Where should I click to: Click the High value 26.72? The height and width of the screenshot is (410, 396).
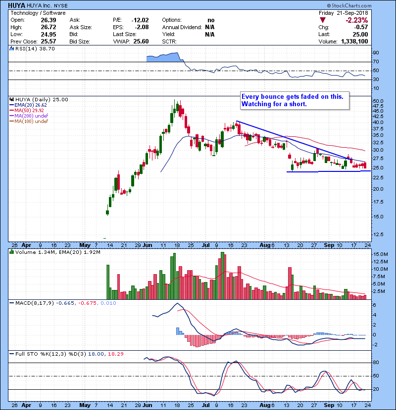click(49, 27)
